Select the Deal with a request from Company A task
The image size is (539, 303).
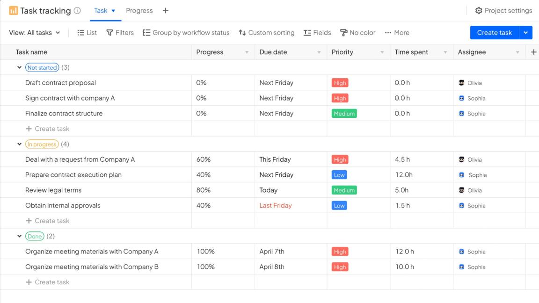pos(80,159)
